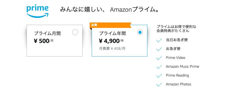Viewport: 234px width, 95px height.
Task: Click the 月換算 ¥408/月 price note
Action: [112, 49]
